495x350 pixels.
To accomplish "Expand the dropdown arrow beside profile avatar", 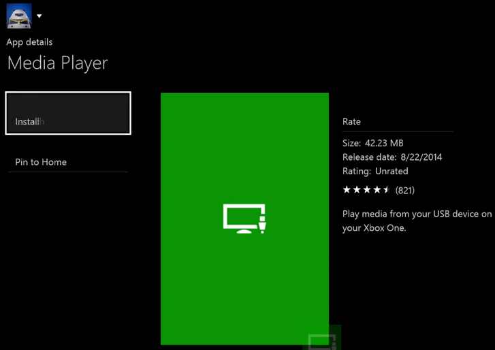I will pyautogui.click(x=39, y=16).
